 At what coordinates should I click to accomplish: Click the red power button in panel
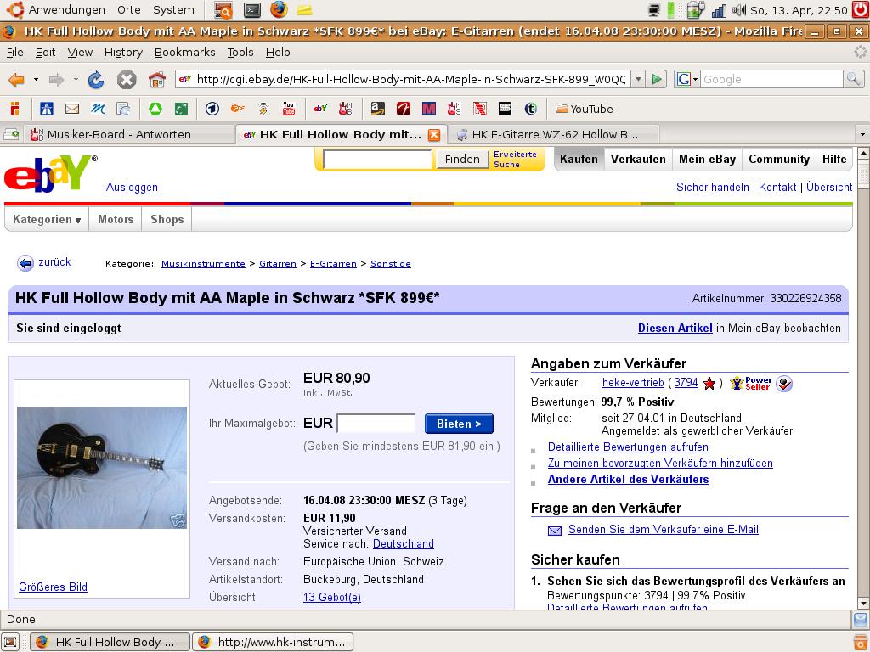coord(861,9)
